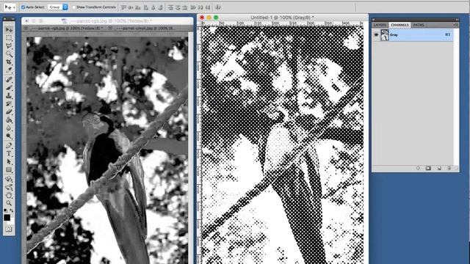
Task: Select the Path Selection tool
Action: click(x=9, y=162)
